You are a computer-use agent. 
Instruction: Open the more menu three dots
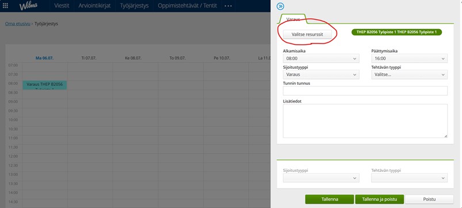(x=228, y=6)
